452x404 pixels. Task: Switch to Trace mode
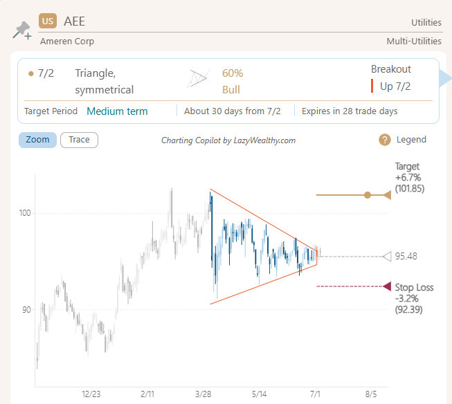tap(79, 140)
